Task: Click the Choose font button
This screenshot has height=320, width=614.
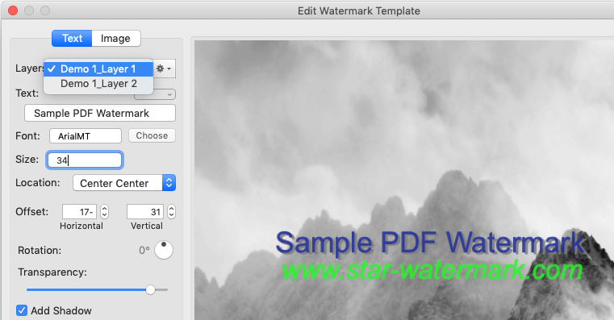Action: (152, 135)
